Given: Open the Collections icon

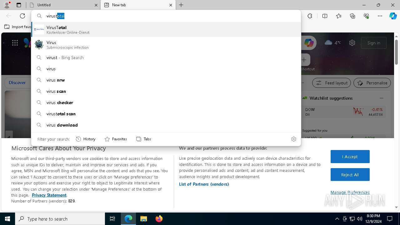Looking at the screenshot, I should coord(352,16).
